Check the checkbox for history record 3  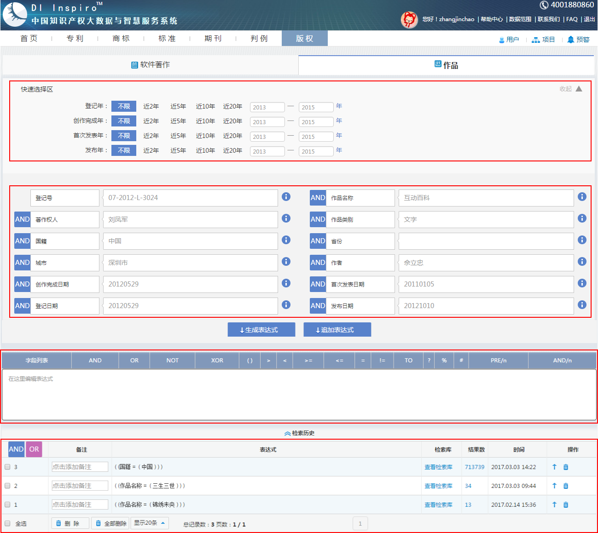click(7, 467)
